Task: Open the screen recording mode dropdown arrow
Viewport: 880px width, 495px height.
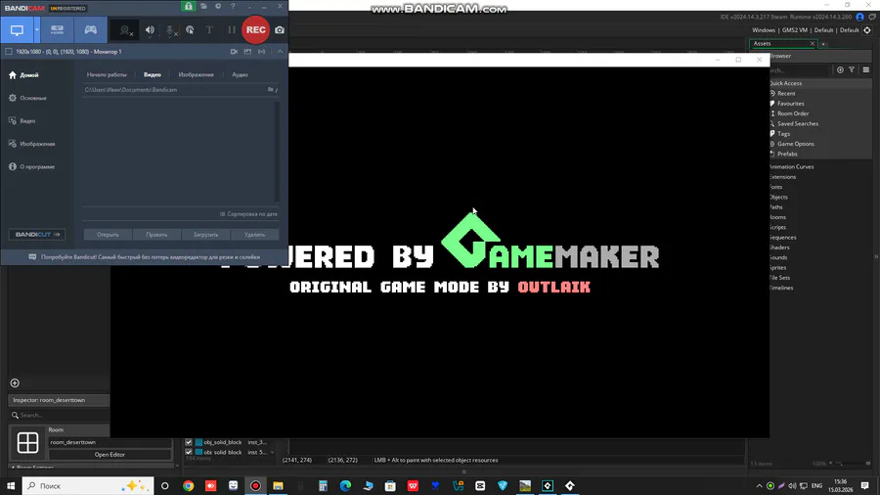Action: click(x=37, y=30)
